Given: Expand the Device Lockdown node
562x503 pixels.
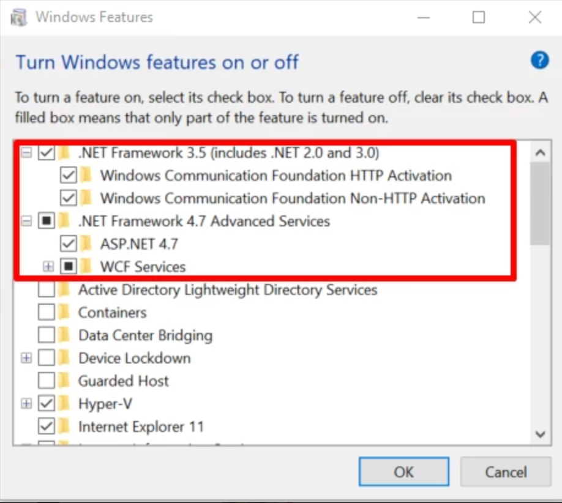Looking at the screenshot, I should coord(26,359).
